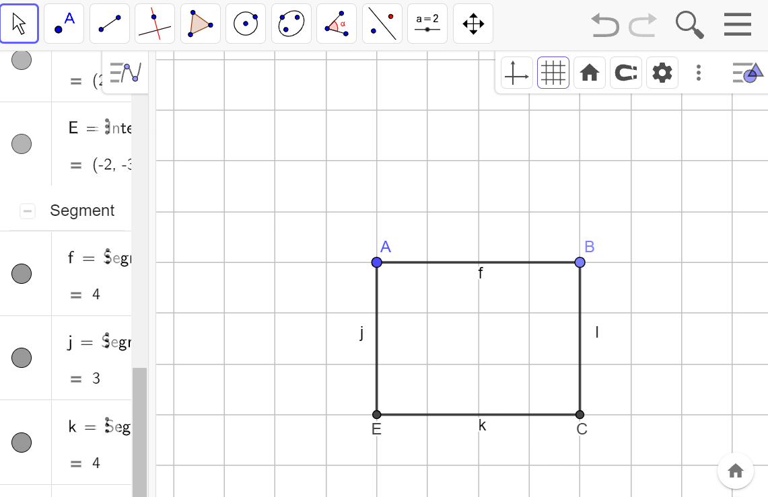Click the label k on bottom segment

pyautogui.click(x=483, y=425)
